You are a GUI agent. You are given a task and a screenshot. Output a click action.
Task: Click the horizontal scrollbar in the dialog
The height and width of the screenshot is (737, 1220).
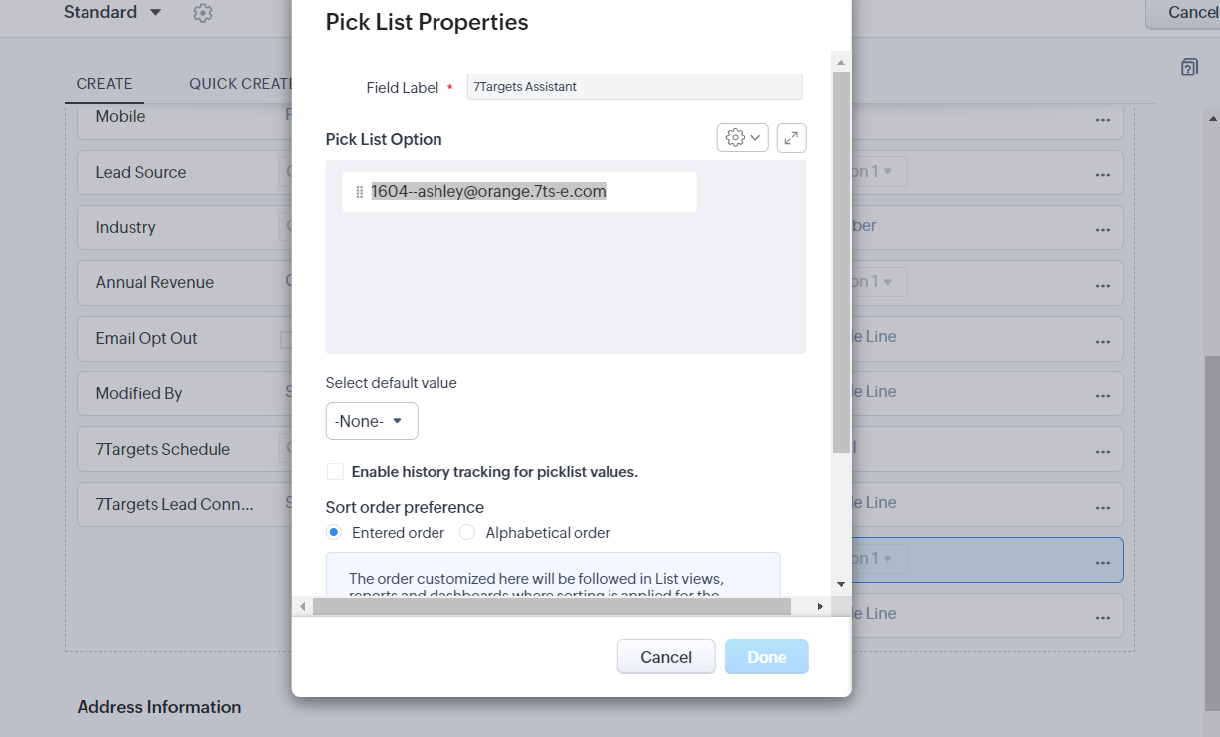tap(552, 606)
